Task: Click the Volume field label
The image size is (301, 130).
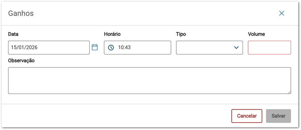Action: [256, 34]
